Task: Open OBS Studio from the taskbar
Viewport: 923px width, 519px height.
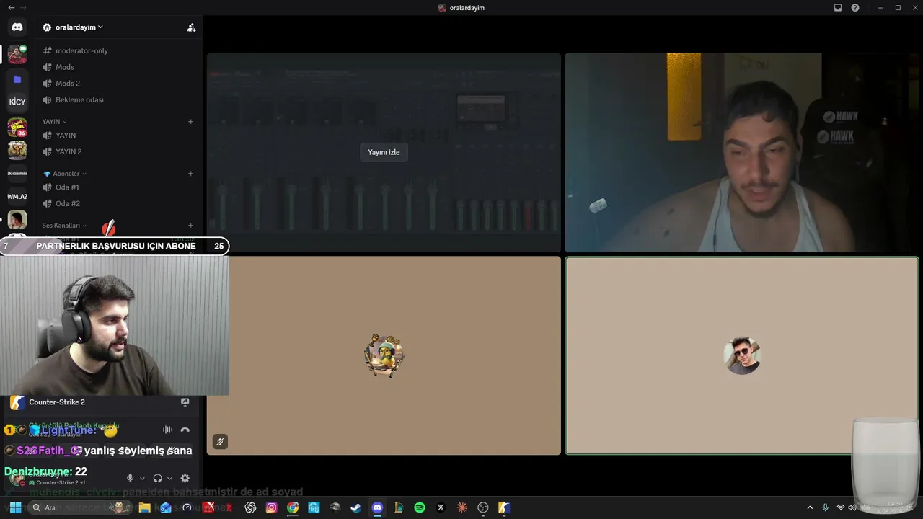Action: 483,507
